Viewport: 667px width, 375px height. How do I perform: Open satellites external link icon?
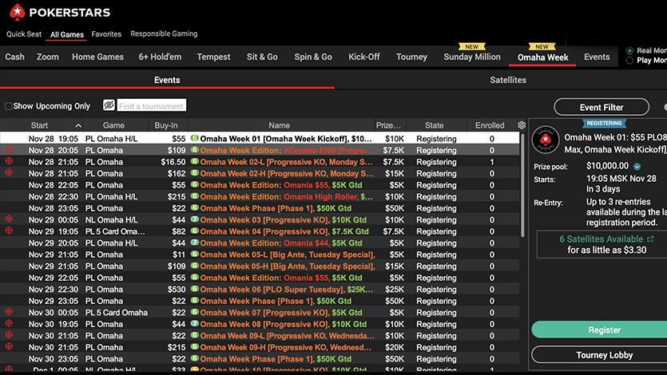pyautogui.click(x=650, y=239)
